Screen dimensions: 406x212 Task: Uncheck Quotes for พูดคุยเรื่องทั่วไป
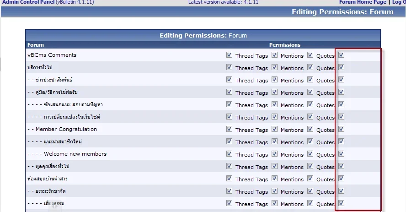click(x=310, y=166)
